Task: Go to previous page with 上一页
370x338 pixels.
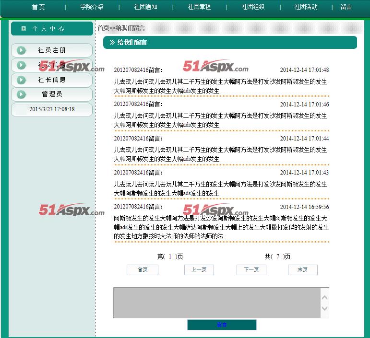Action: [x=199, y=270]
